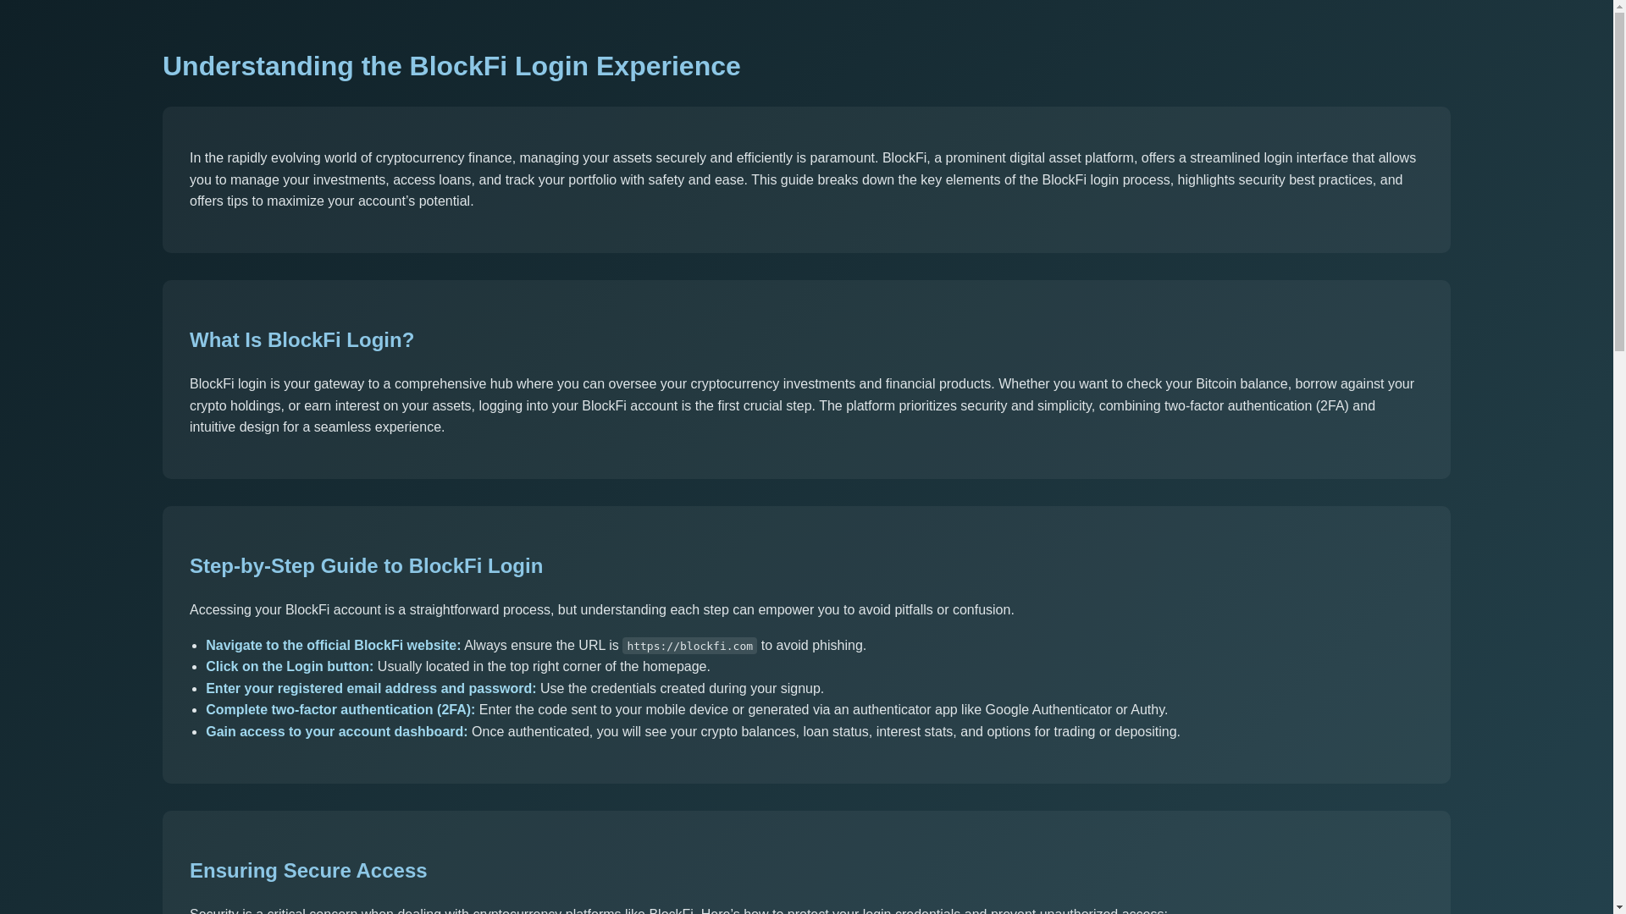
Task: Click 'Use the credentials created during your signup' text
Action: [x=681, y=689]
